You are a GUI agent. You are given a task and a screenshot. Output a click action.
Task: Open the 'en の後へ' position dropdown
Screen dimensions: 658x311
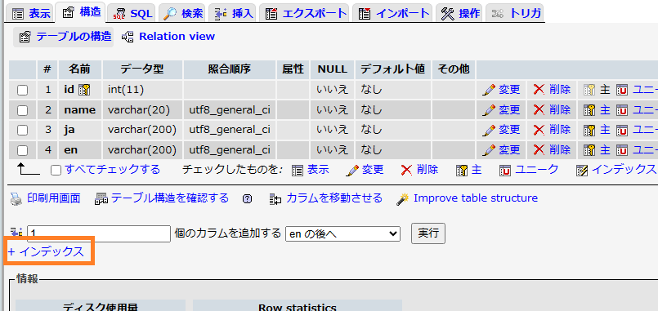click(x=342, y=233)
